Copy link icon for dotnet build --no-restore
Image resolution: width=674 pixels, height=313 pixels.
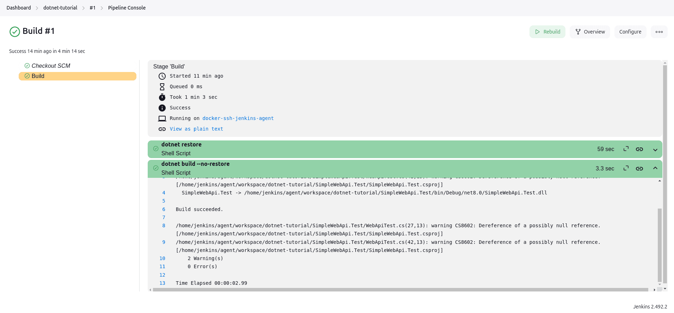coord(639,169)
